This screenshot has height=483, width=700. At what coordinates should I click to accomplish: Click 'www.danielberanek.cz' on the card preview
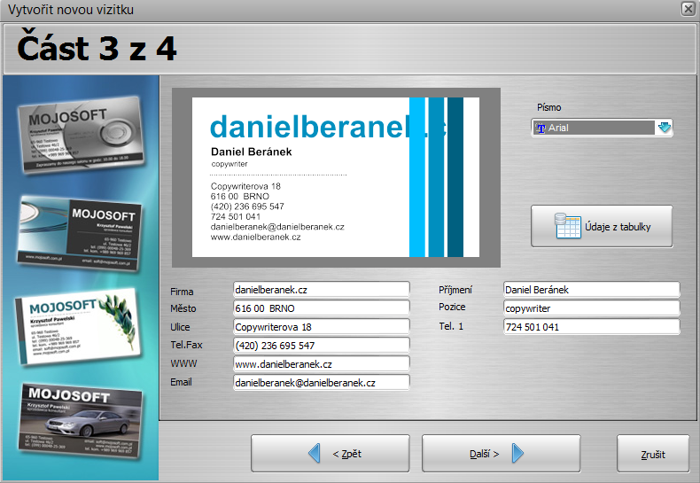tap(255, 237)
